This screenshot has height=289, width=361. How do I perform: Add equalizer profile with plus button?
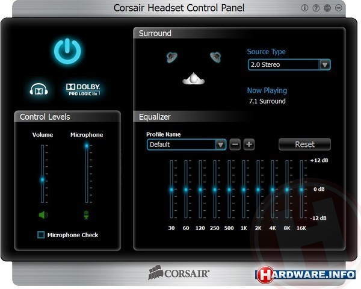pos(249,144)
